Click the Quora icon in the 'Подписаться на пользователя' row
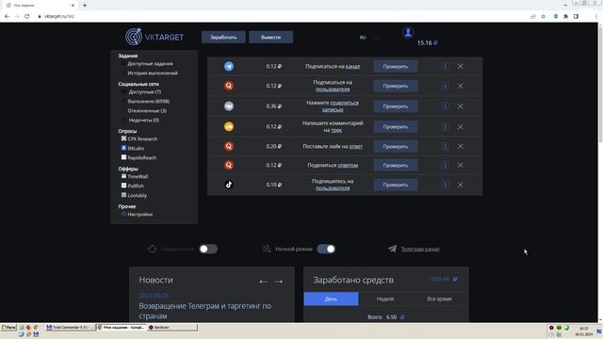This screenshot has height=339, width=603. [229, 86]
